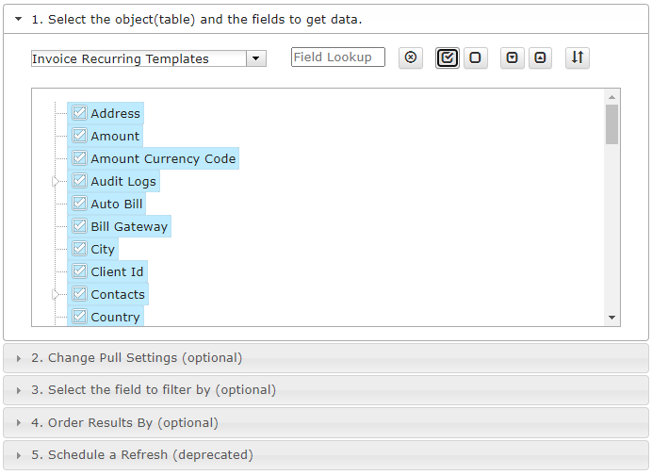Screen dimensions: 652x475
Task: Click in the Field Lookup input box
Action: pyautogui.click(x=338, y=57)
